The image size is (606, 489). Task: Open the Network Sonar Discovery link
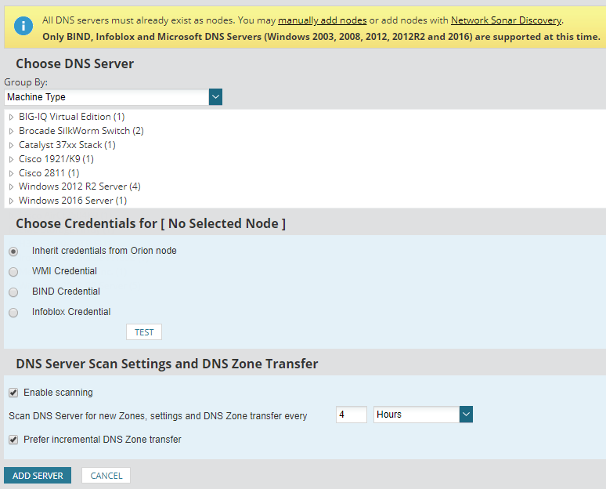click(506, 20)
